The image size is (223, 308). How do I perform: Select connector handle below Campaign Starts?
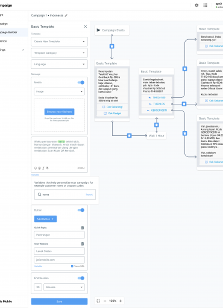pos(112,47)
